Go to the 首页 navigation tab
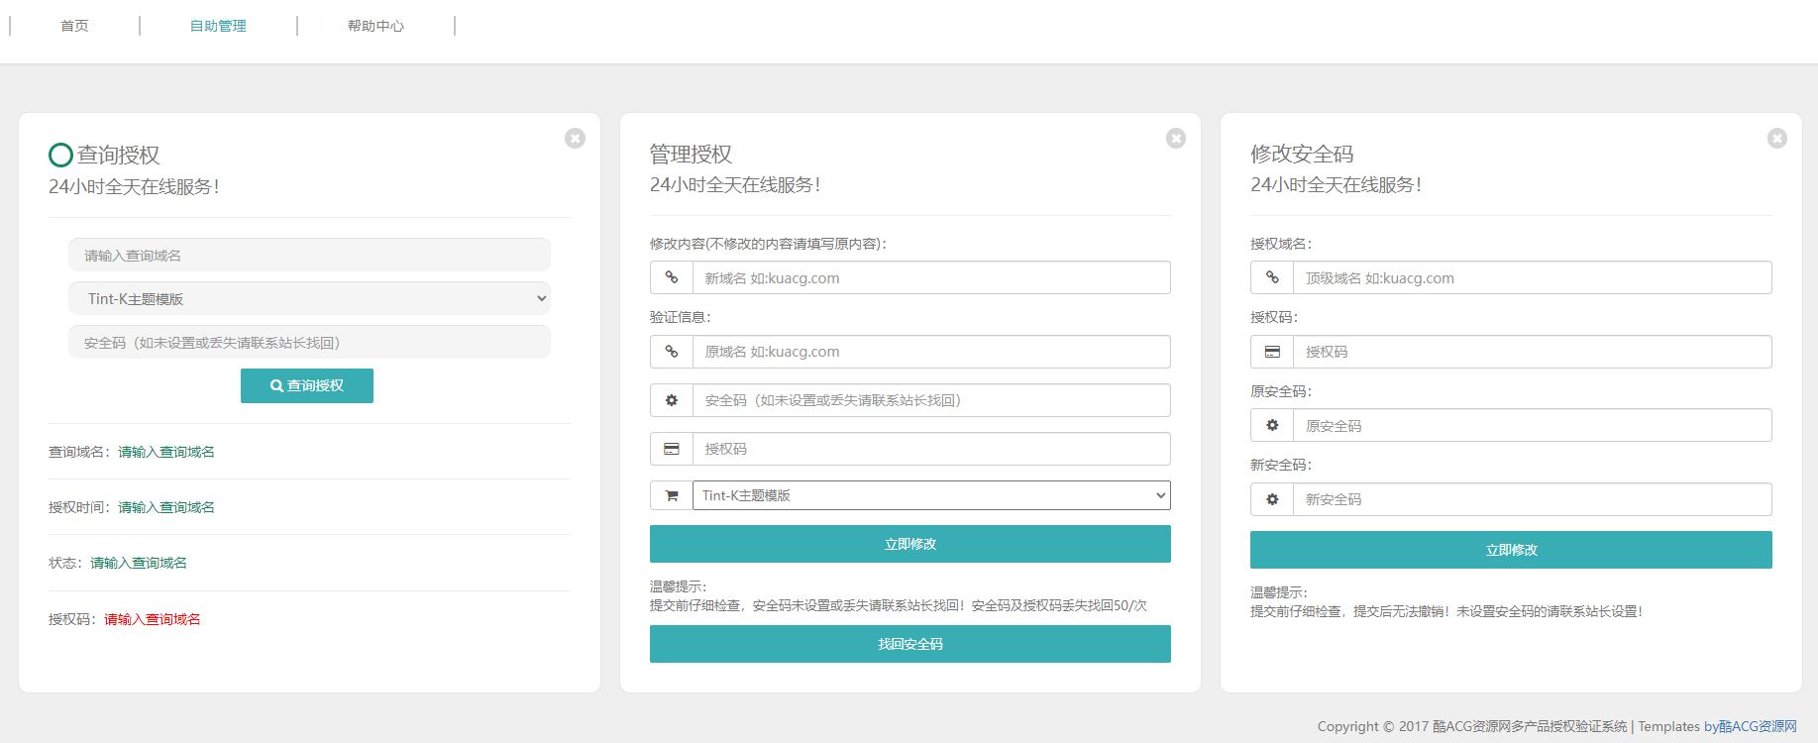This screenshot has width=1818, height=743. (74, 26)
